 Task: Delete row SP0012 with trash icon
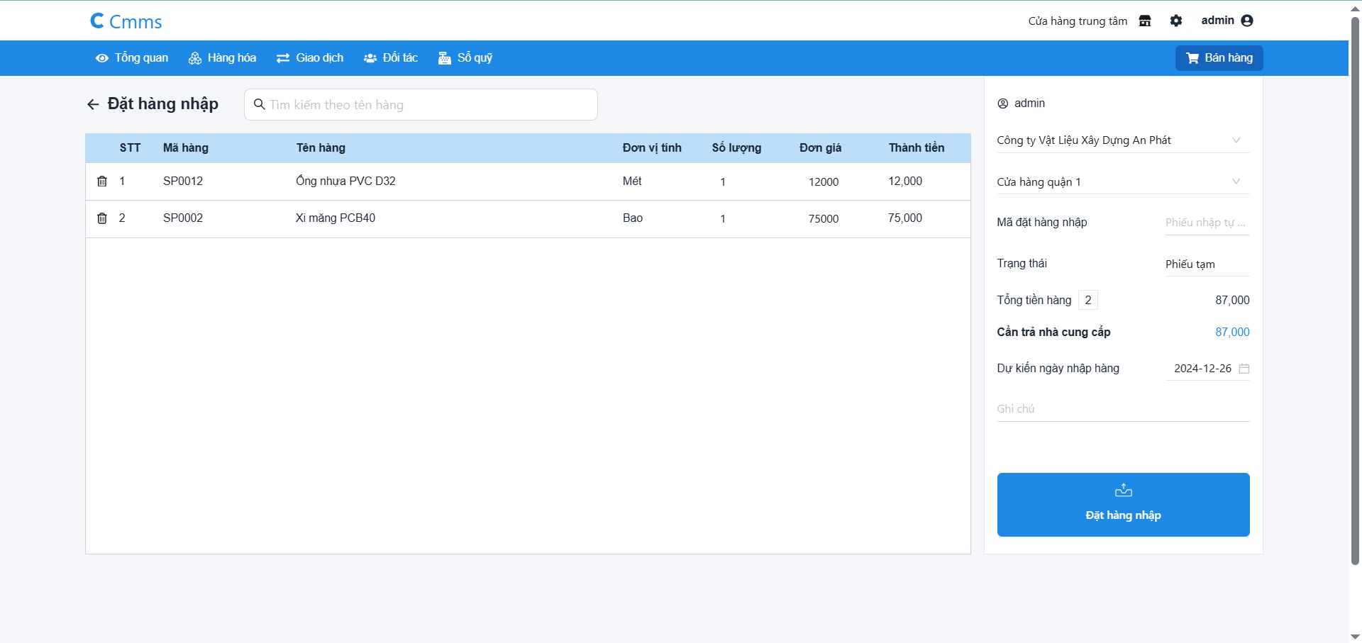102,181
